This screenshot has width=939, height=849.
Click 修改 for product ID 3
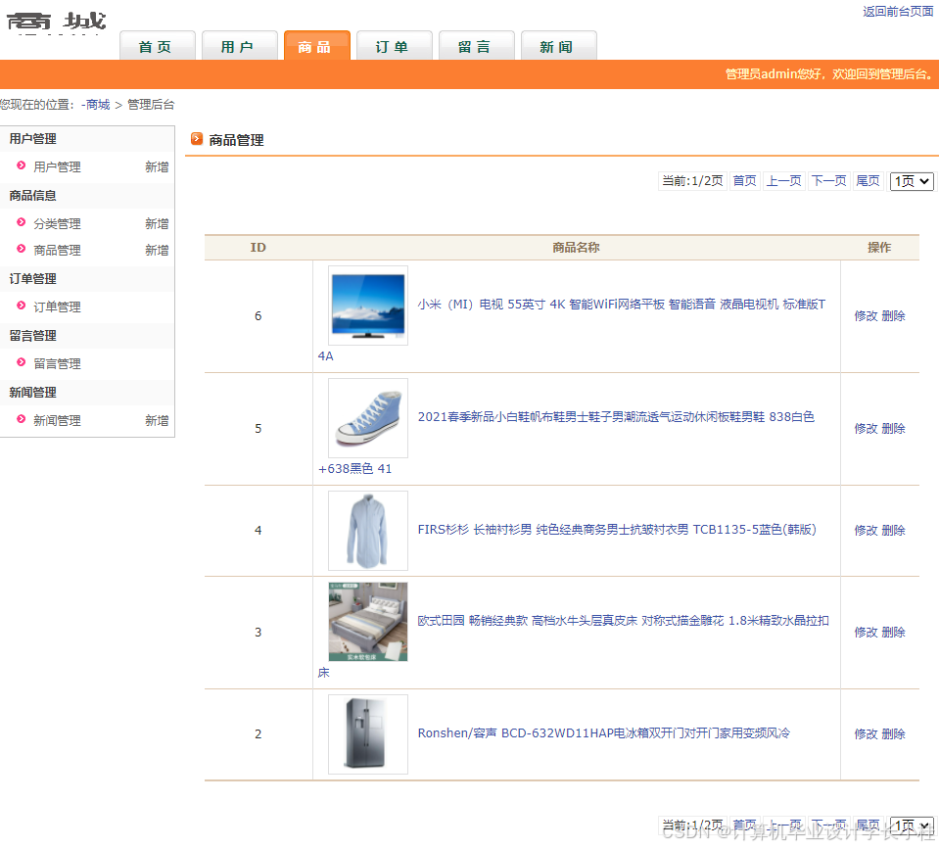click(x=866, y=633)
